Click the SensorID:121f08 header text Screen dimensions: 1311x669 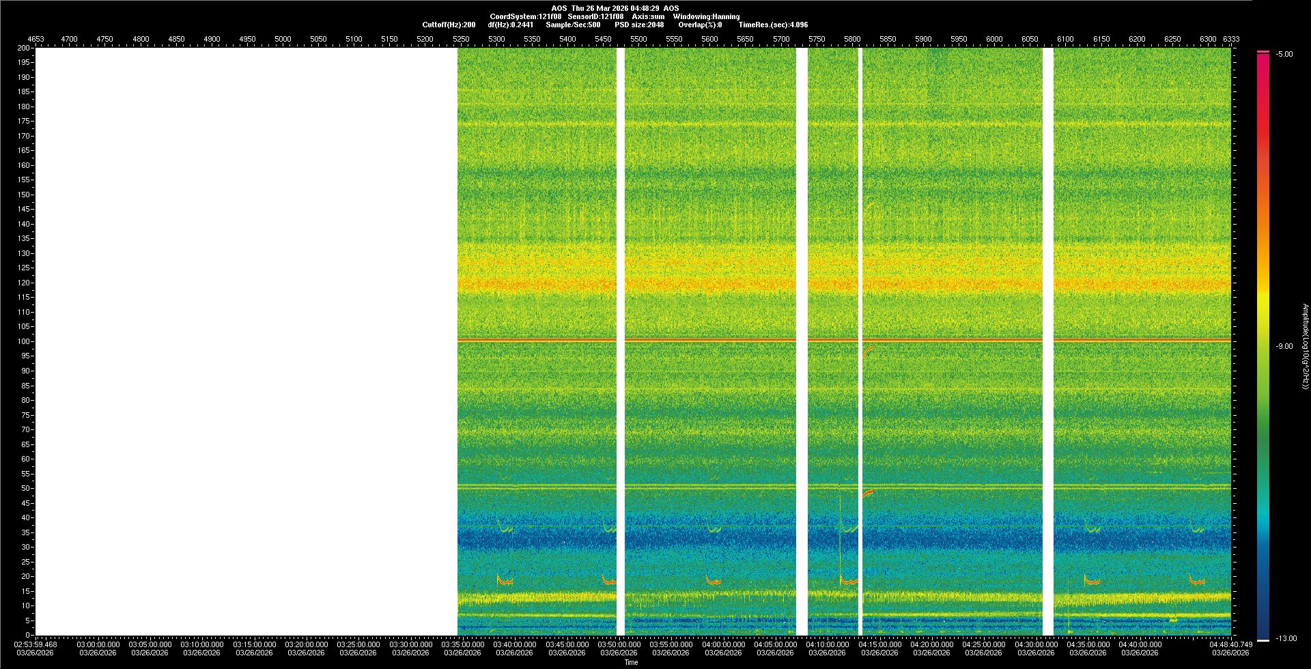(595, 16)
